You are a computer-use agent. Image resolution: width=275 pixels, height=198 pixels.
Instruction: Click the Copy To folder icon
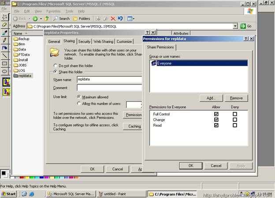105,19
